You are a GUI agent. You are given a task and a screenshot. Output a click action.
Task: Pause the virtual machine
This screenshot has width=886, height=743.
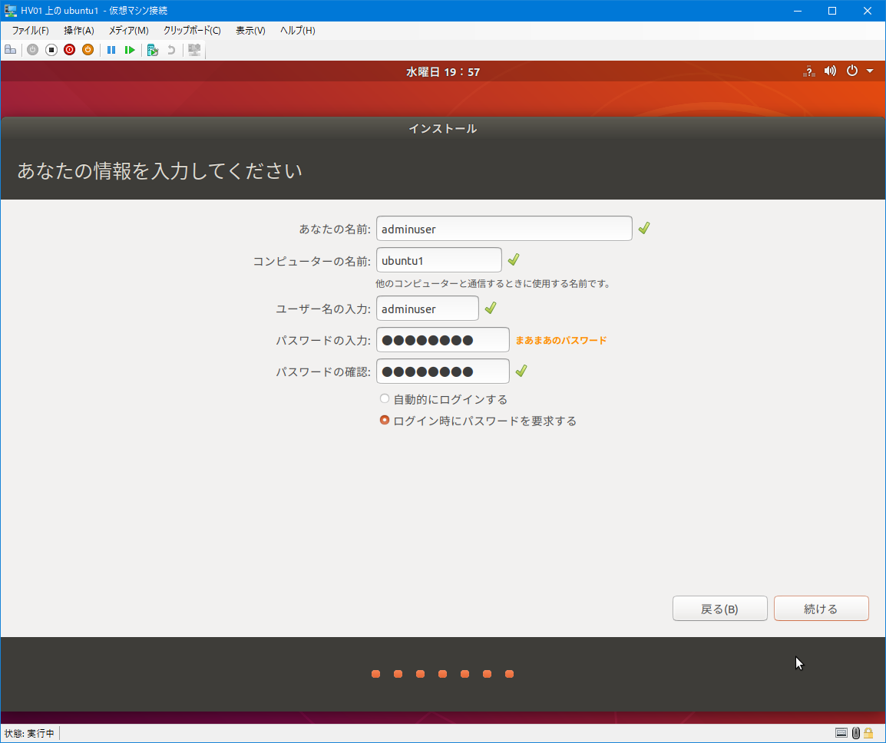click(111, 50)
